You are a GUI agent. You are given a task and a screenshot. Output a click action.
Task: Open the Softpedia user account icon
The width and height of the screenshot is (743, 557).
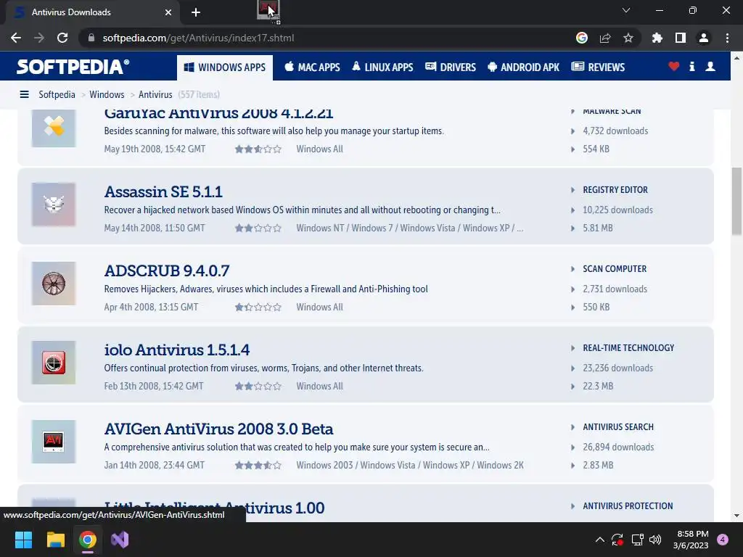coord(710,66)
